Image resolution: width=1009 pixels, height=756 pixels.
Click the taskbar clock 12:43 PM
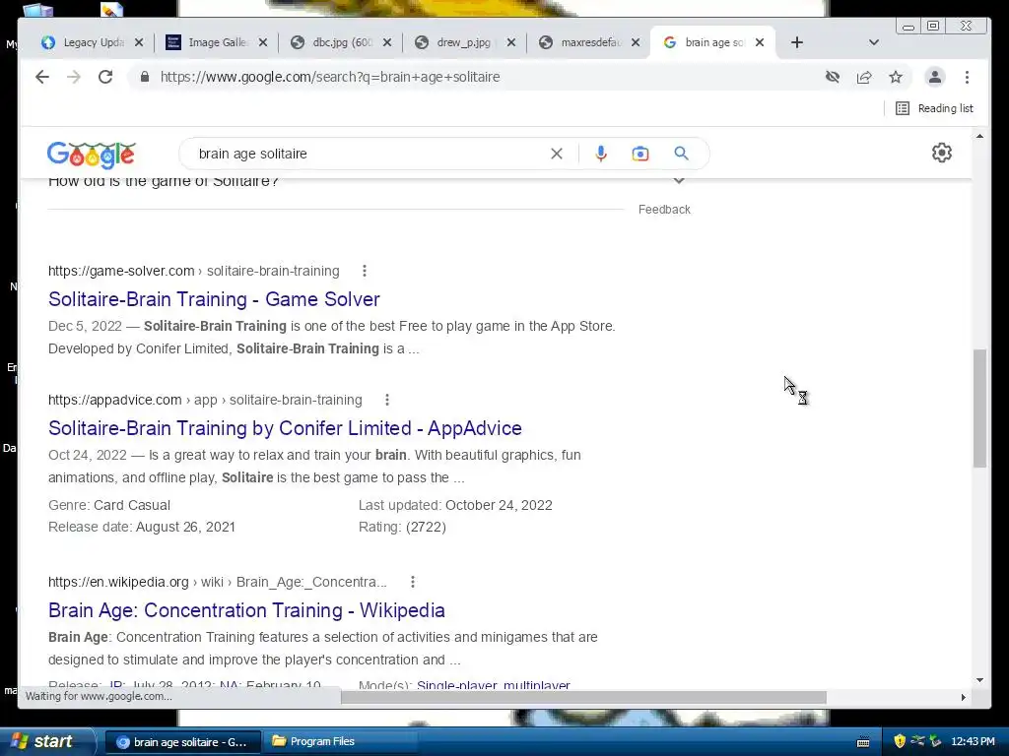[973, 742]
